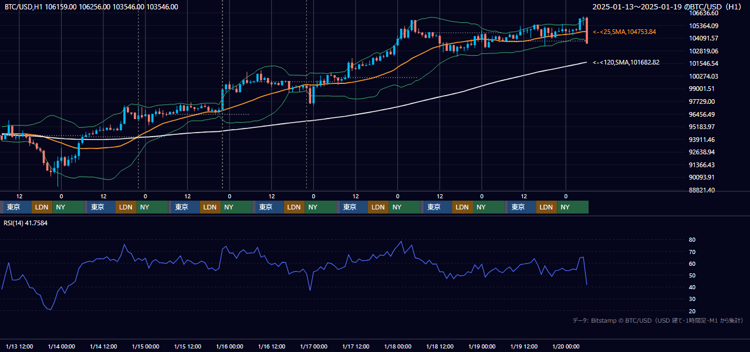Select the 1/20 00:00 time label
The width and height of the screenshot is (750, 352).
(x=566, y=346)
